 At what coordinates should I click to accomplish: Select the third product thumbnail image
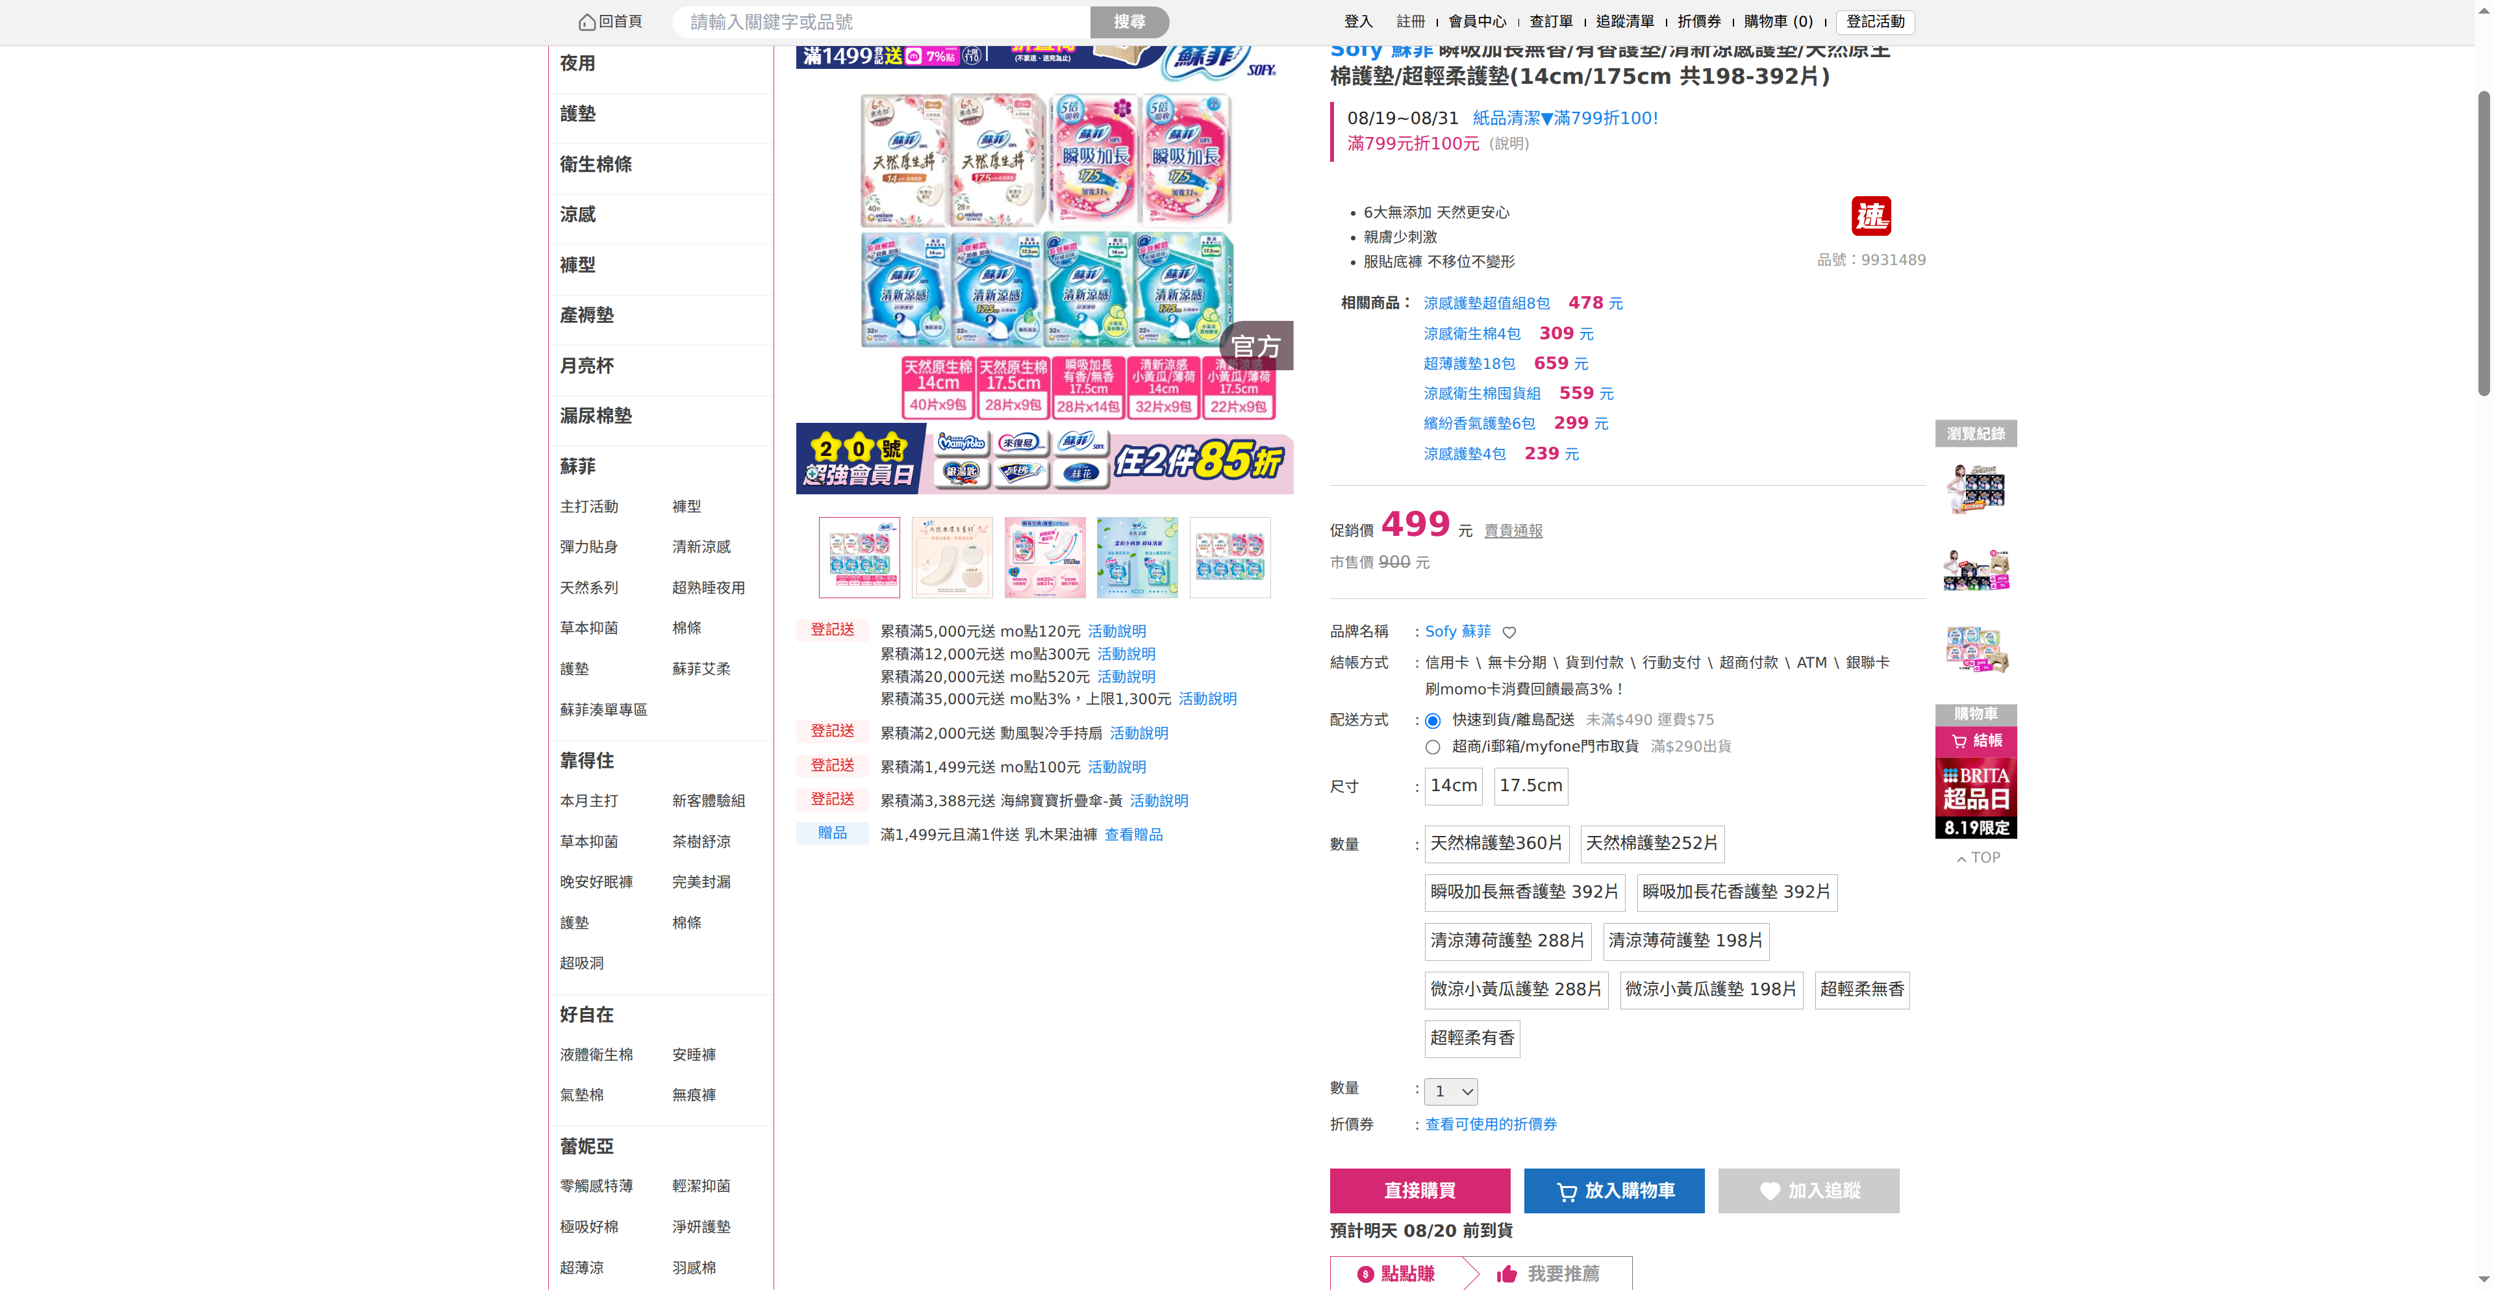(1044, 558)
